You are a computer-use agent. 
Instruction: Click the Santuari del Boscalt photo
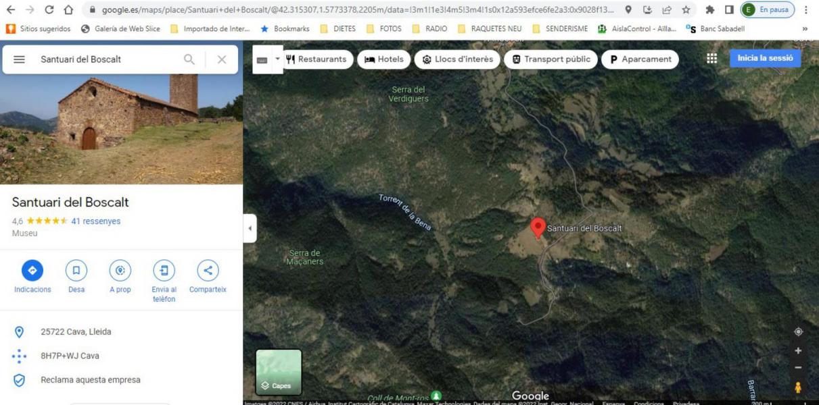pos(121,128)
